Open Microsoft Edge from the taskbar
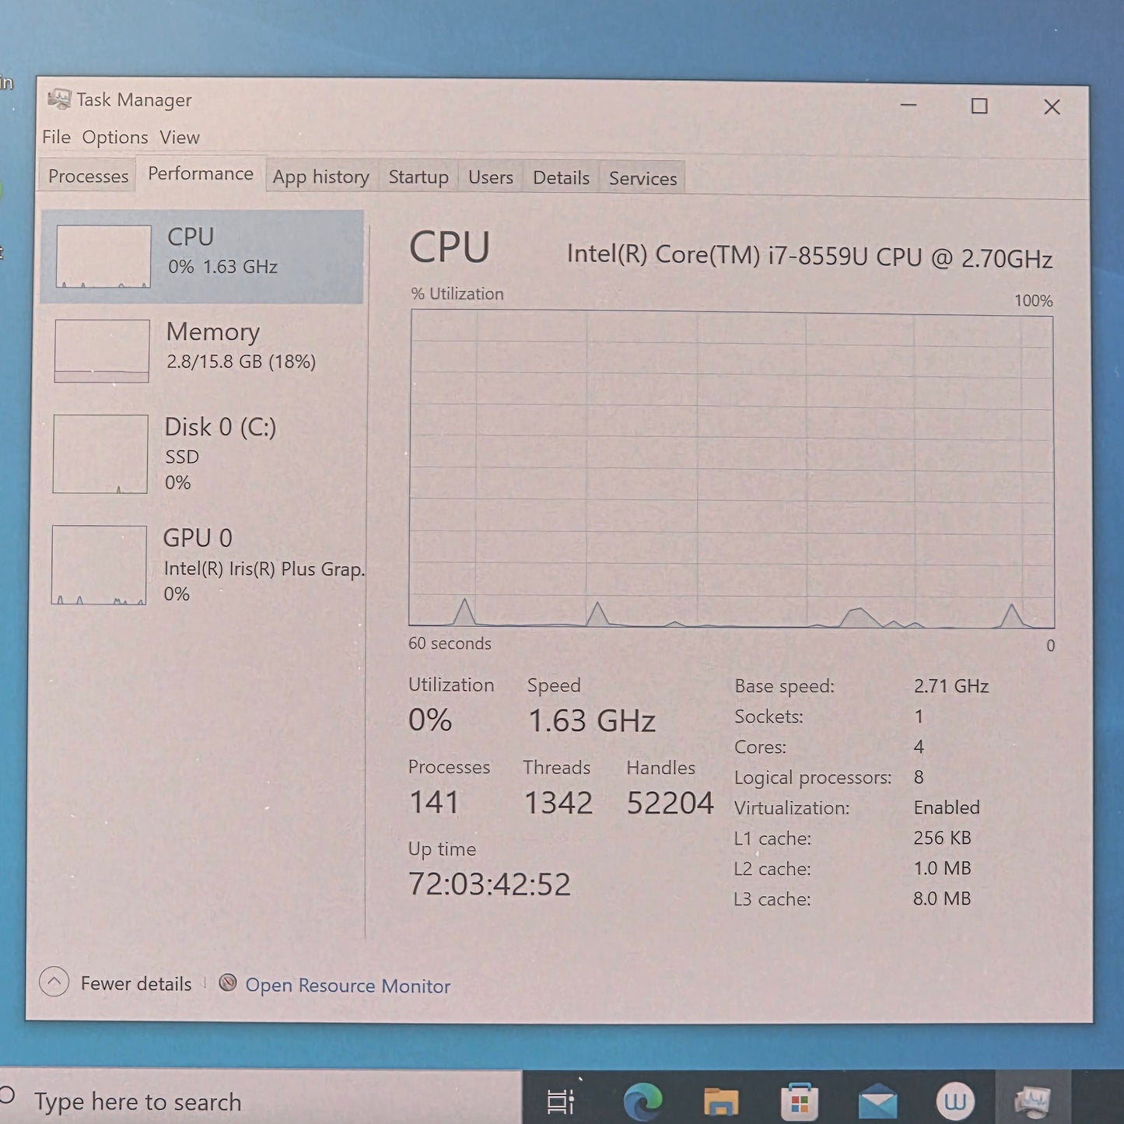The width and height of the screenshot is (1124, 1124). coord(643,1101)
